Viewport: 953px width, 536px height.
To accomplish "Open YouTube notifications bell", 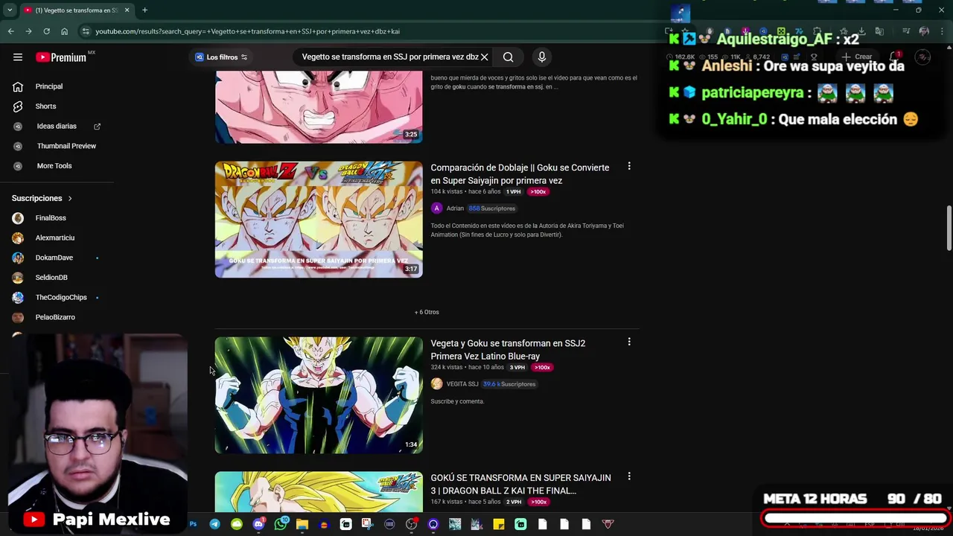I will tap(895, 57).
